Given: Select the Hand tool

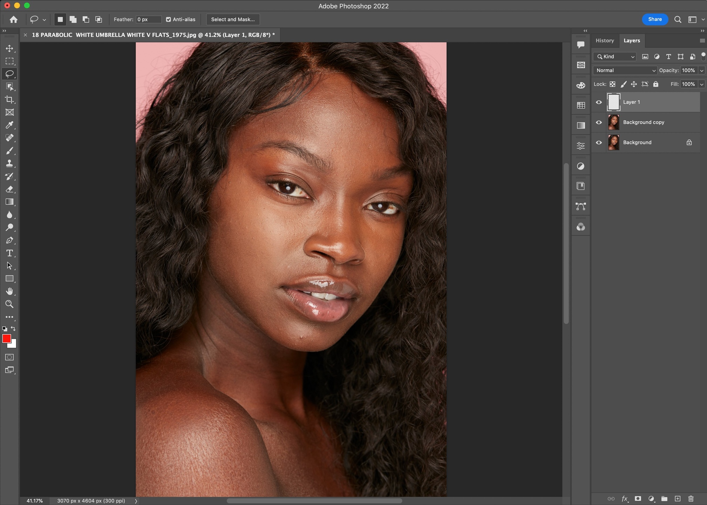Looking at the screenshot, I should 9,291.
